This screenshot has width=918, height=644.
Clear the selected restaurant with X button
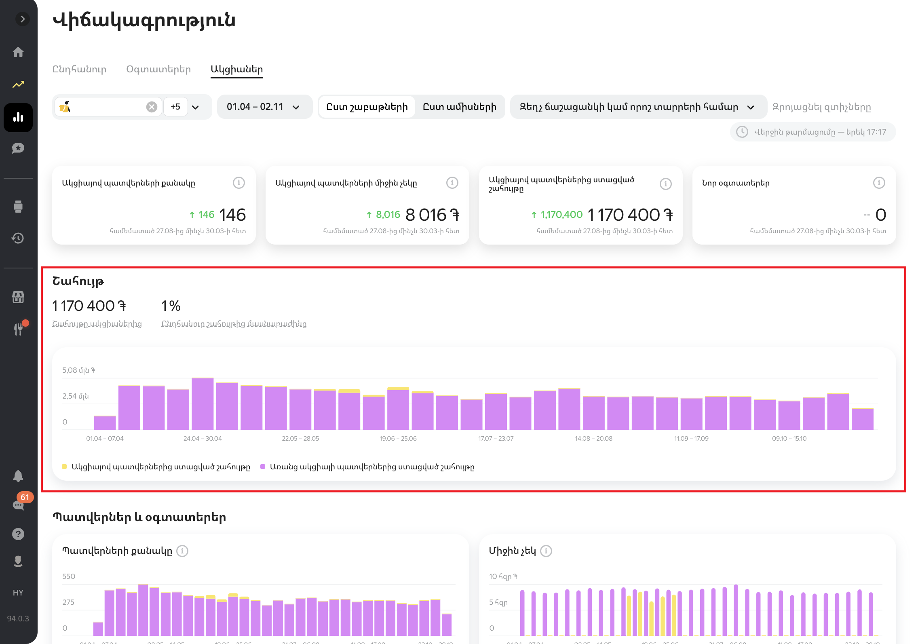tap(152, 107)
